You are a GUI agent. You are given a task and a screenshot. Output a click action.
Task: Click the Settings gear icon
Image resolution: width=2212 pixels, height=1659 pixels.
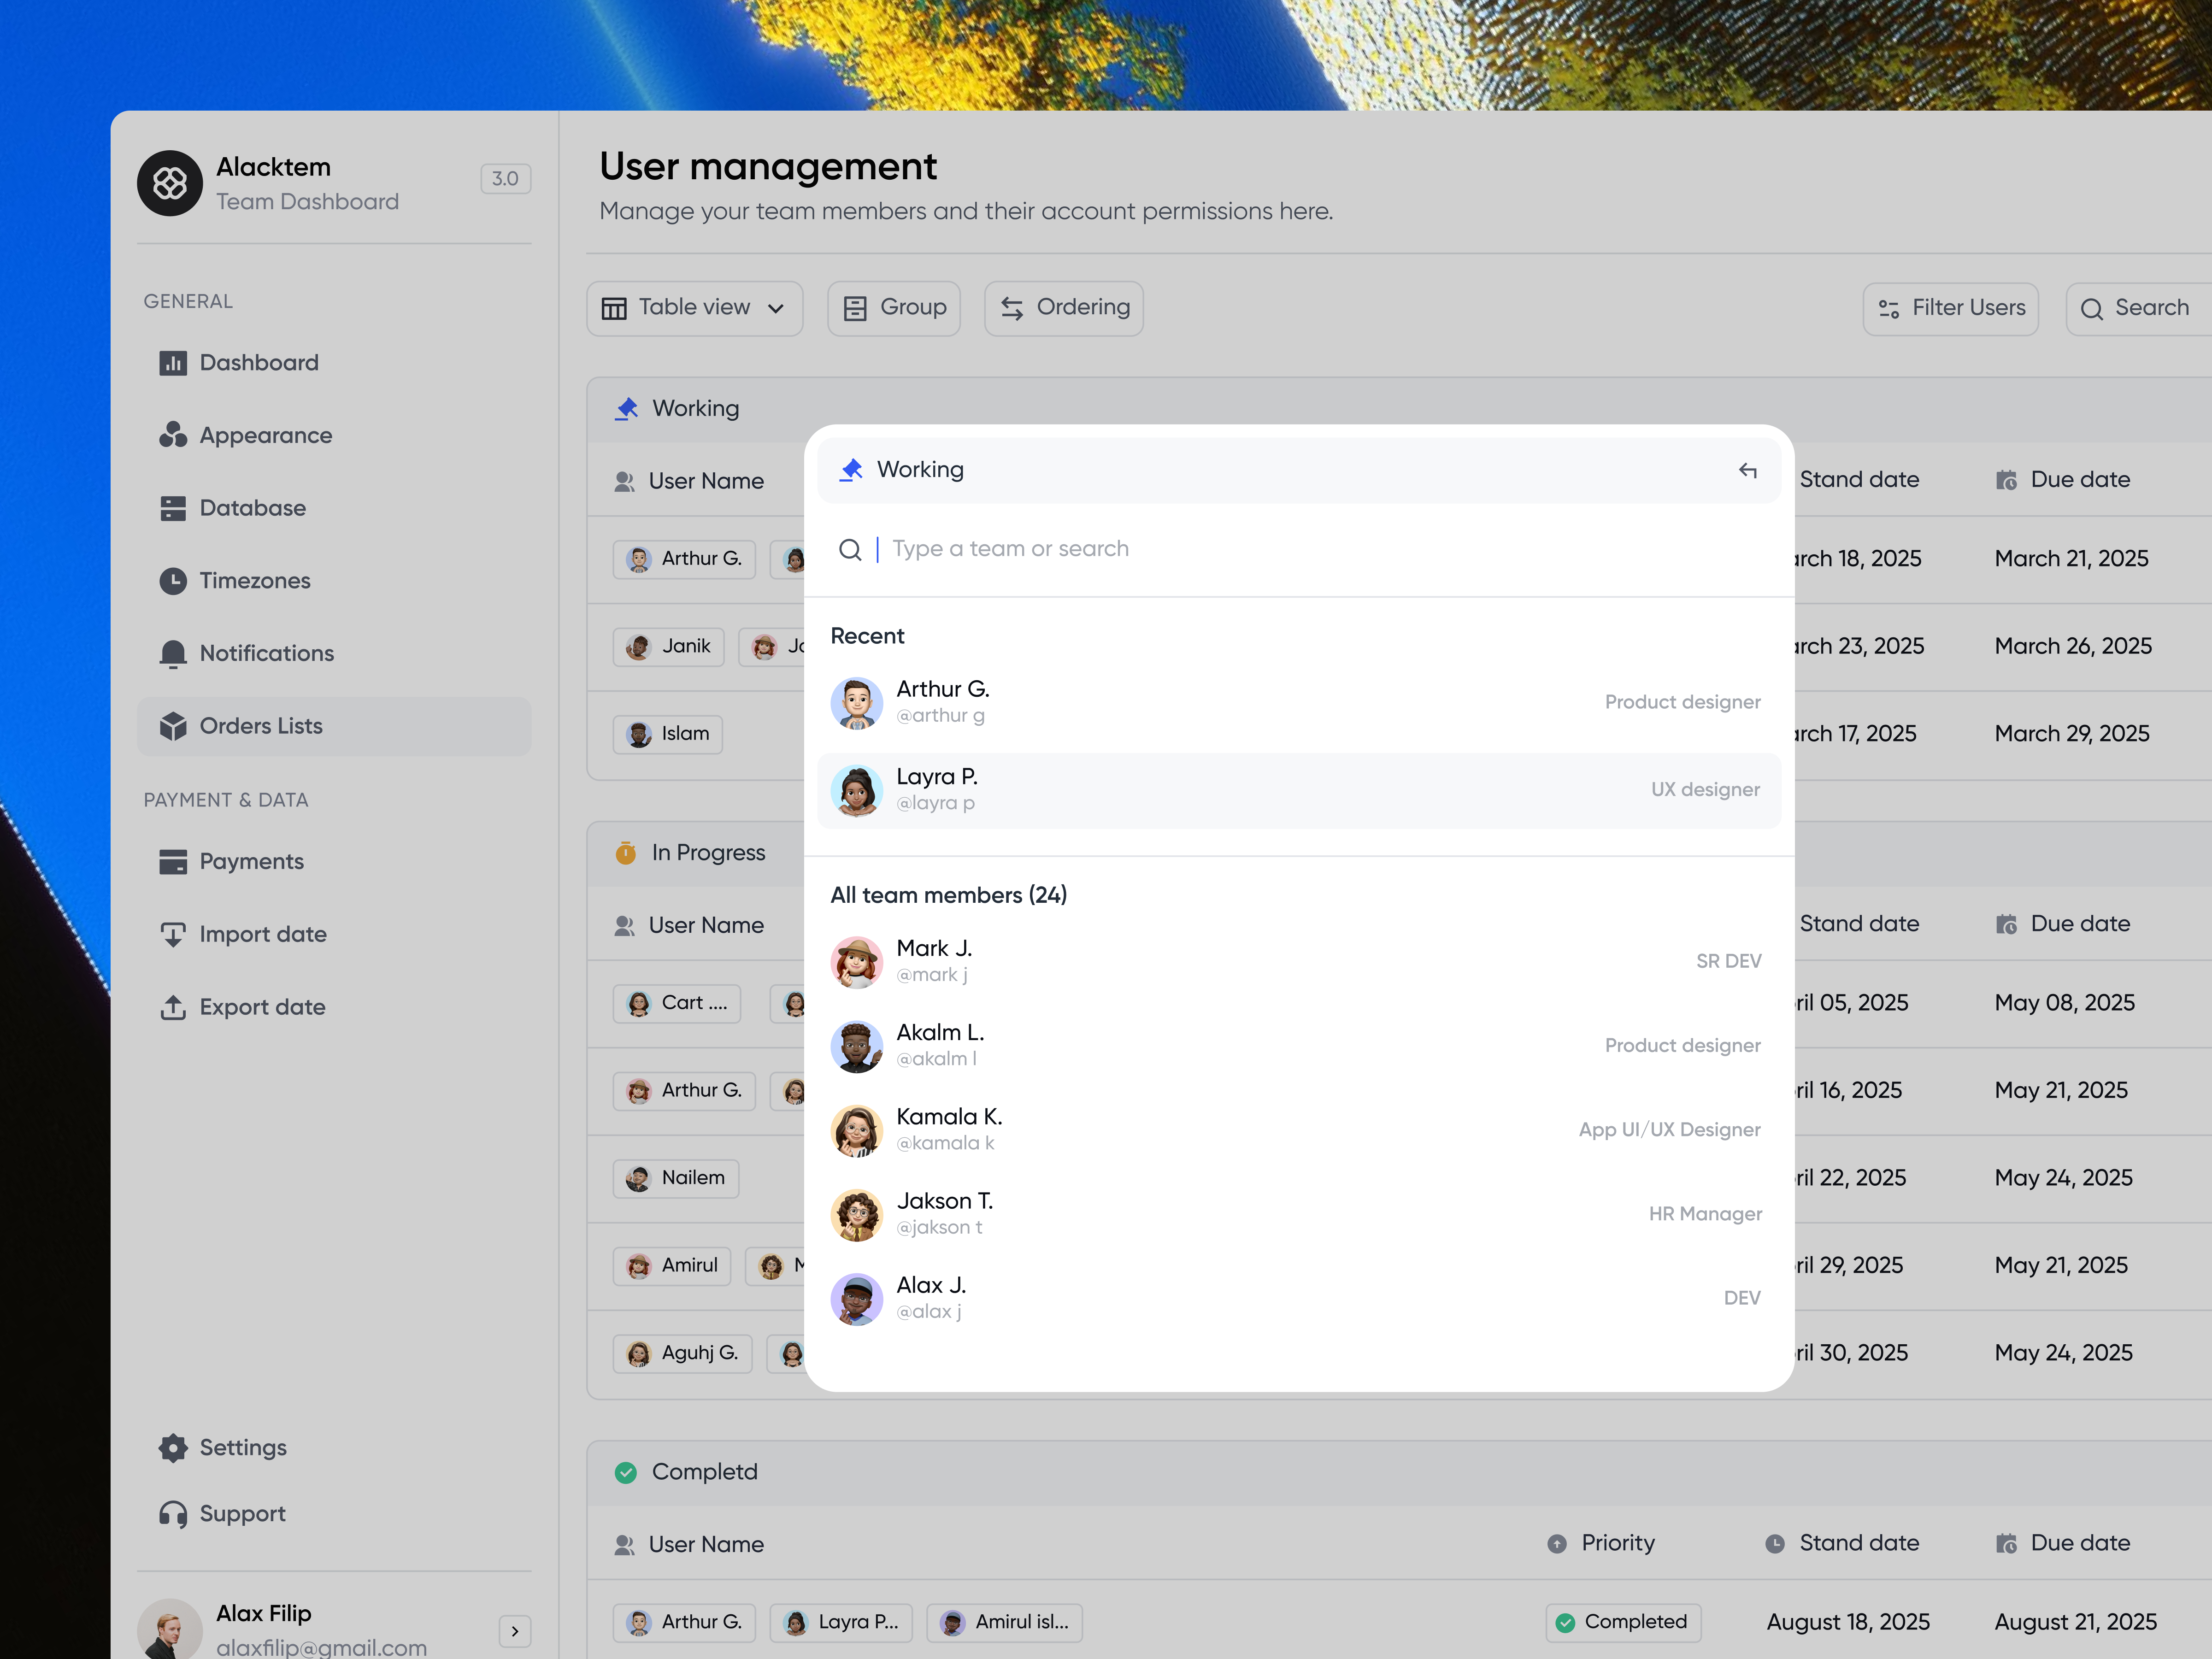click(173, 1447)
